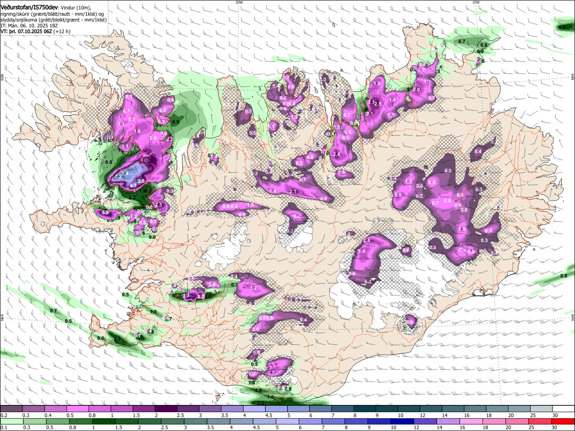The width and height of the screenshot is (575, 431).
Task: Pick the dark purple 2 snow swatch
Action: (166, 409)
